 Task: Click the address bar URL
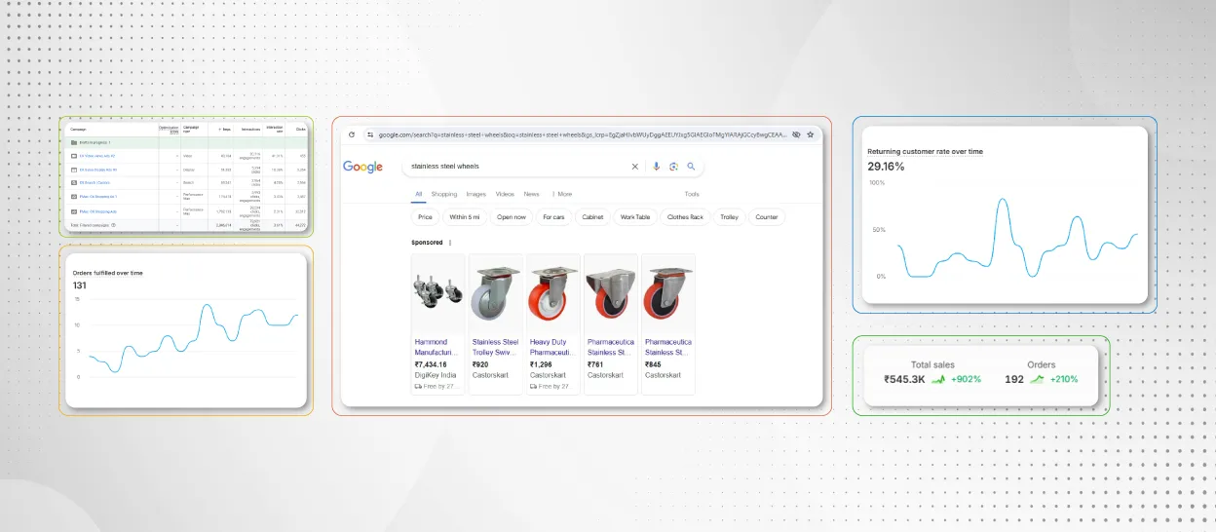[x=582, y=134]
